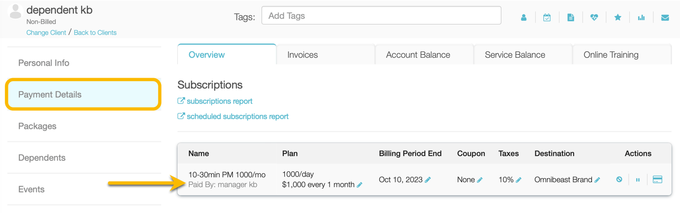Click the envelope message icon

click(x=665, y=17)
